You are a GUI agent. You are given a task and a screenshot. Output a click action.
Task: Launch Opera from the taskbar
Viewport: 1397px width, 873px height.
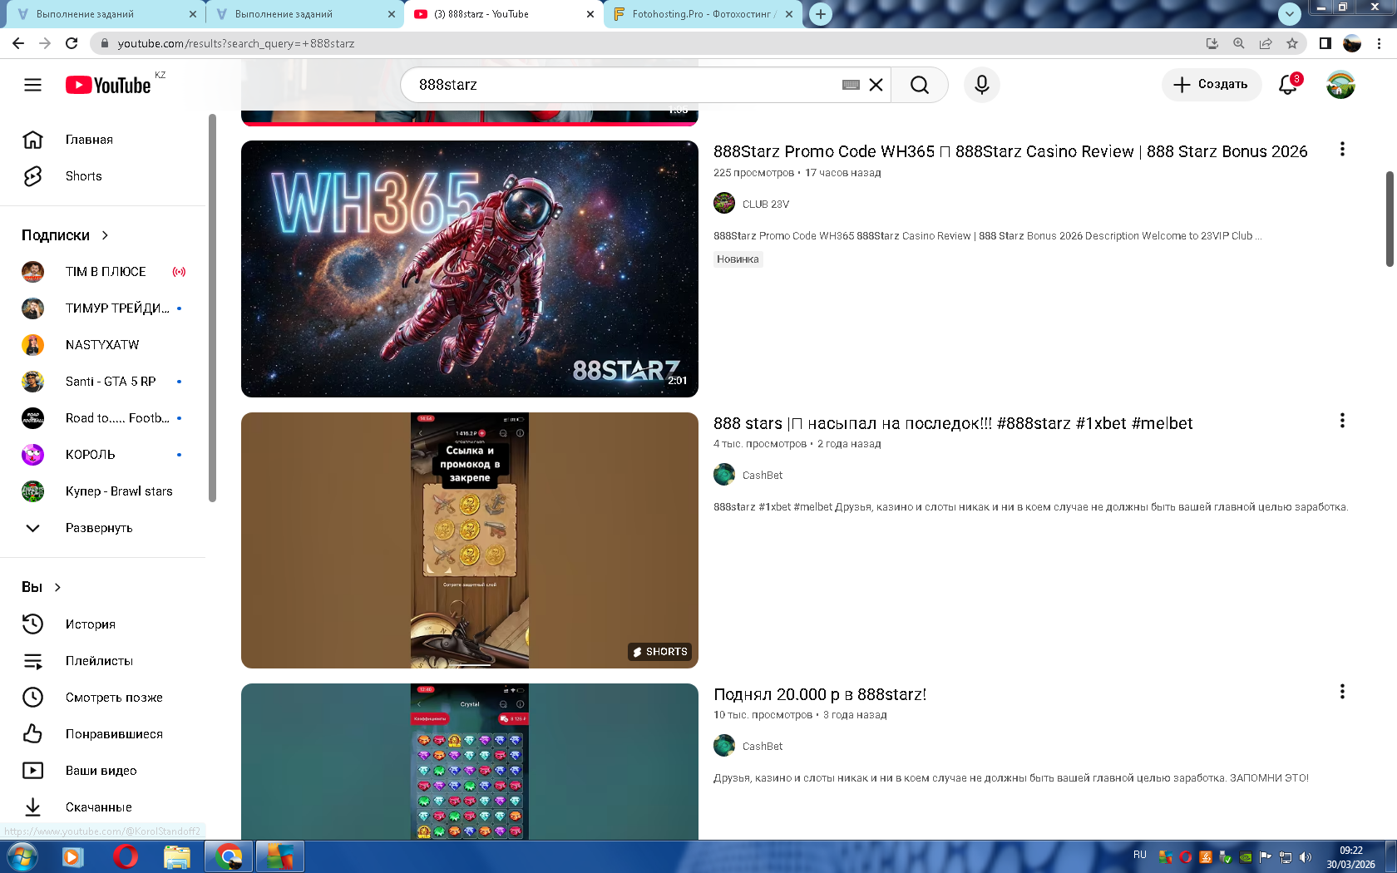(x=126, y=856)
